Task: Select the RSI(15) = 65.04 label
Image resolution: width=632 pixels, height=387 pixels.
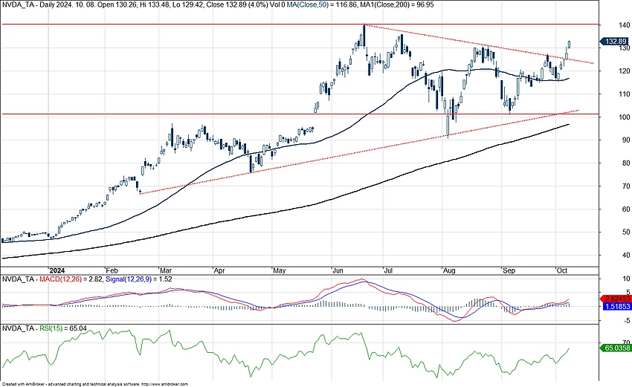Action: click(x=63, y=328)
